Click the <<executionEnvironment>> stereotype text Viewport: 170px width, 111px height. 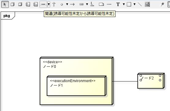[73, 81]
